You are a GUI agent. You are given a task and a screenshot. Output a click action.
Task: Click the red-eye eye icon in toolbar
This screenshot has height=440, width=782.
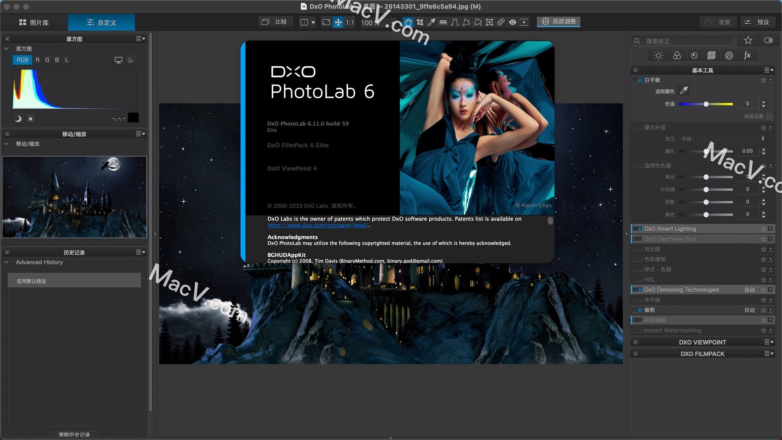513,22
